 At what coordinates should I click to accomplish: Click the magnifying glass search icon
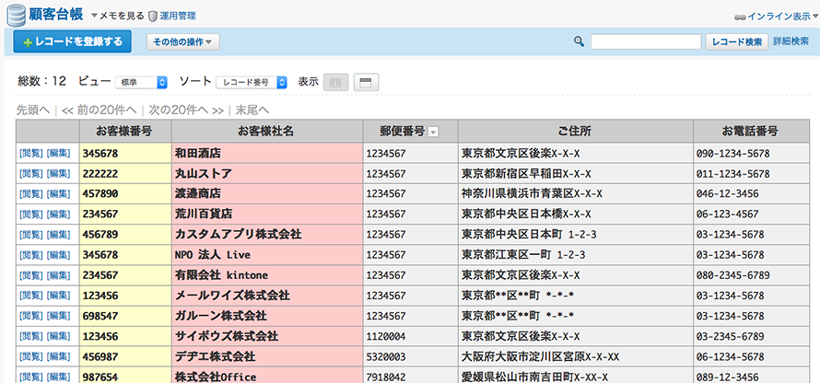[579, 41]
